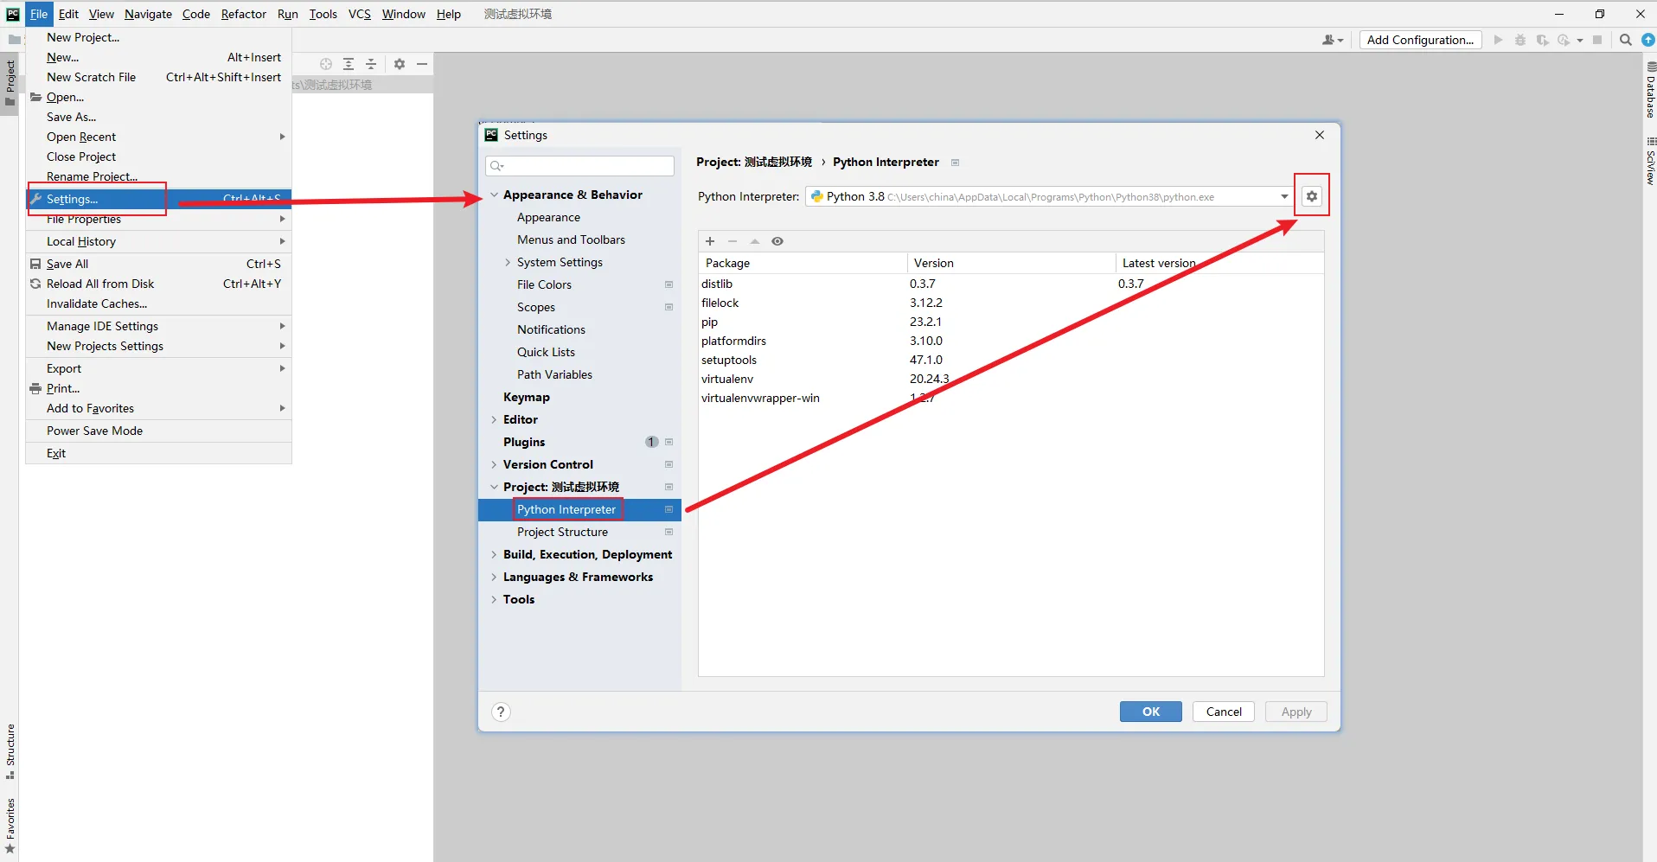Click the upgrade package arrow icon
Image resolution: width=1657 pixels, height=862 pixels.
point(755,241)
